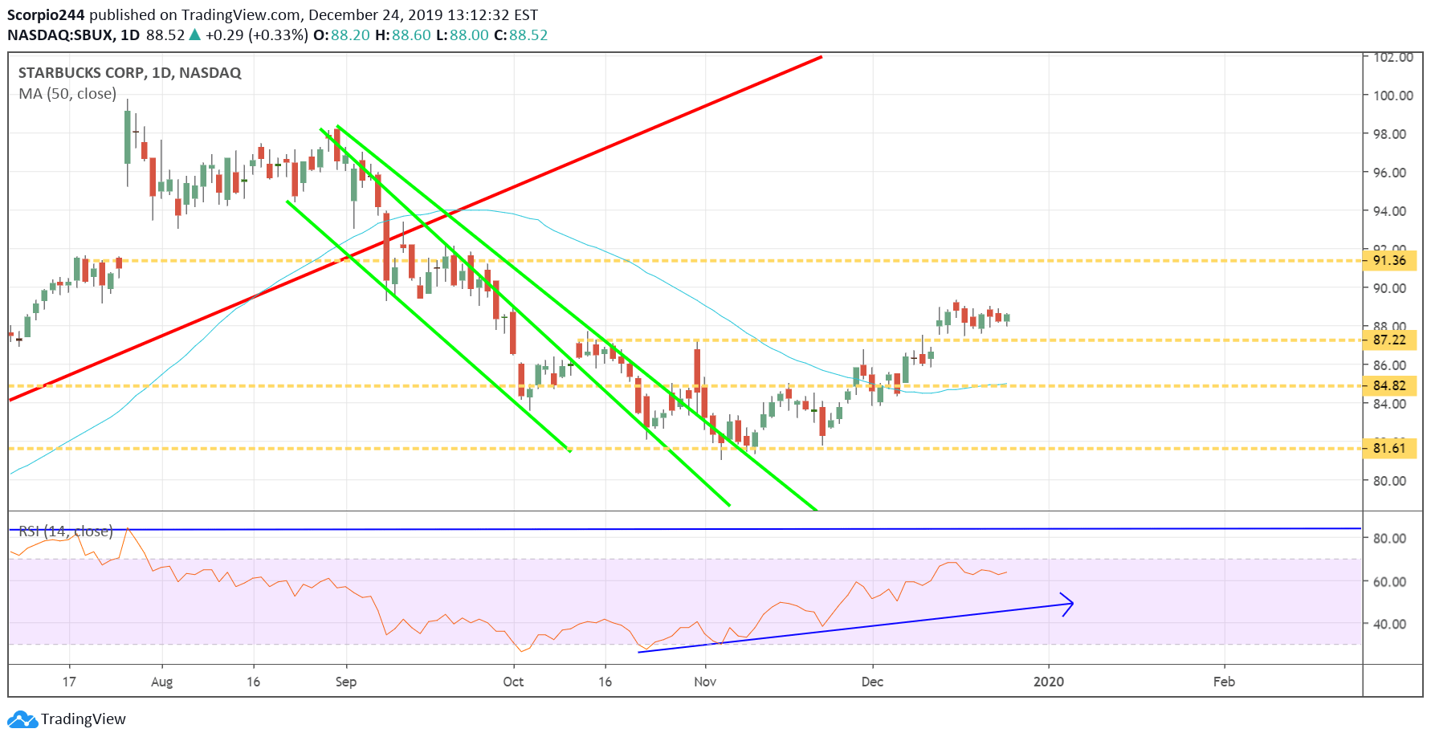Screen dimensions: 1431x741
Task: Select the 91.36 price level label
Action: click(x=1390, y=260)
